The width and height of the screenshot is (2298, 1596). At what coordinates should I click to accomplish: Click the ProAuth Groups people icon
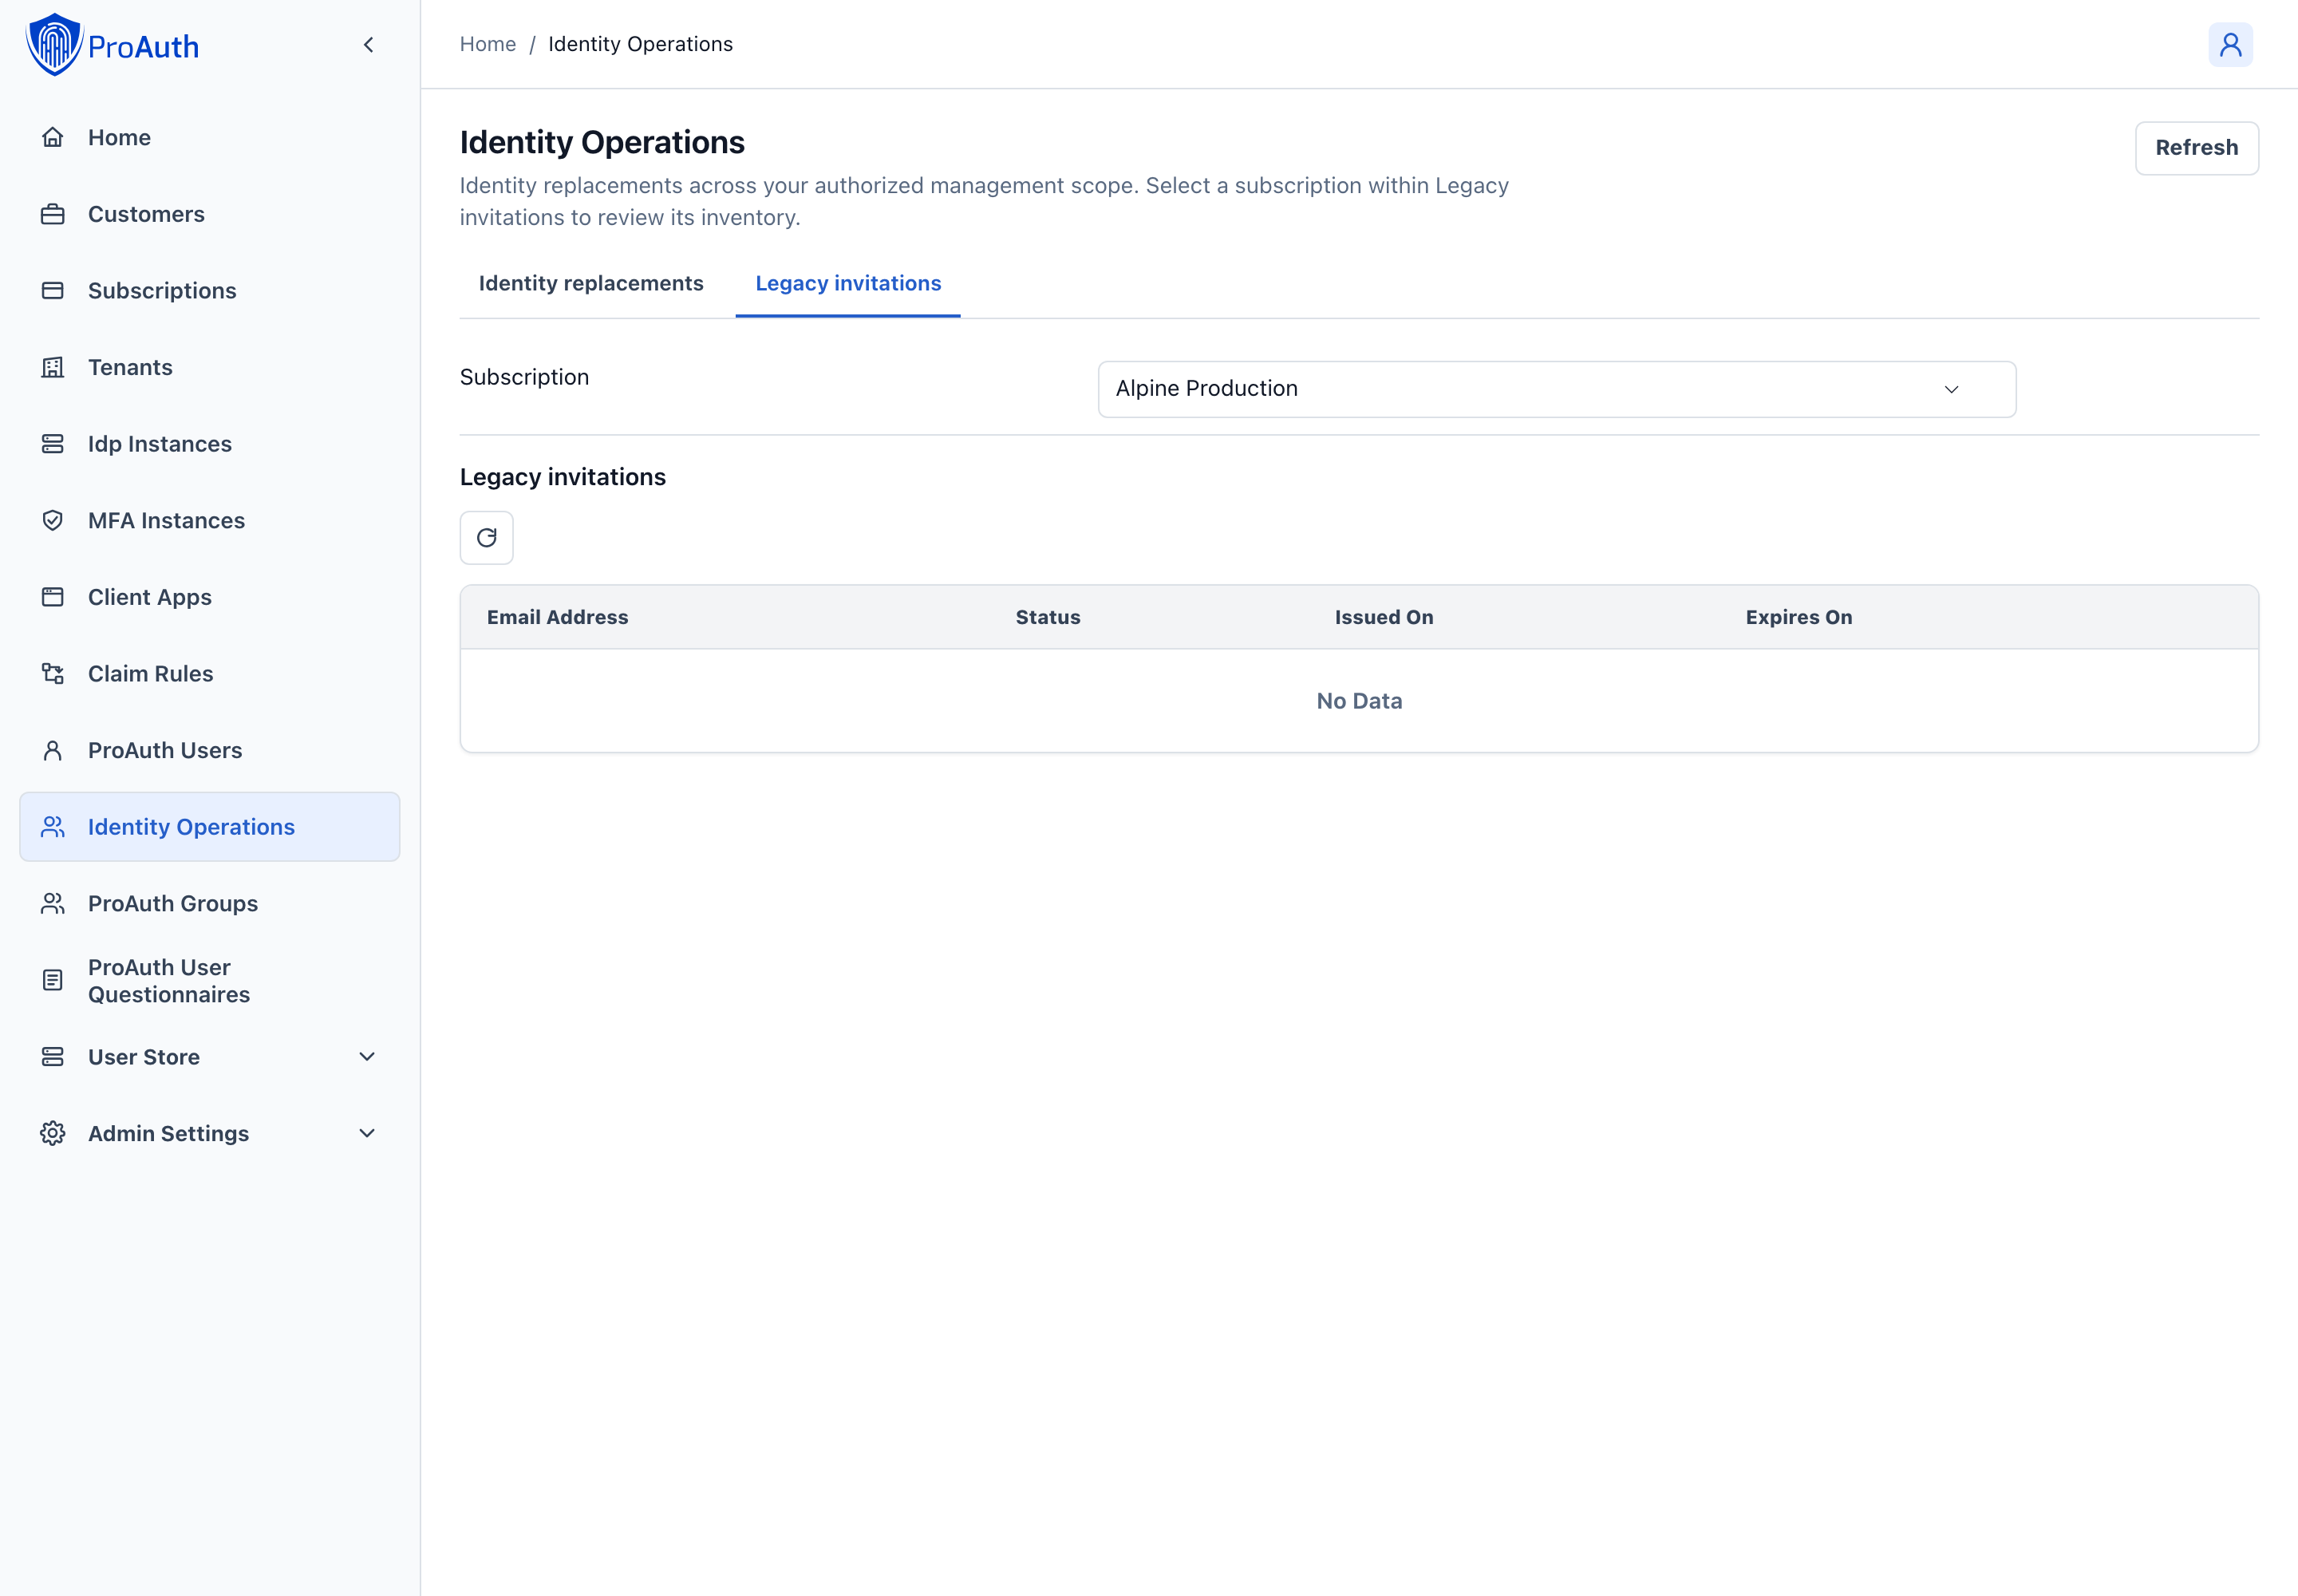(x=53, y=904)
